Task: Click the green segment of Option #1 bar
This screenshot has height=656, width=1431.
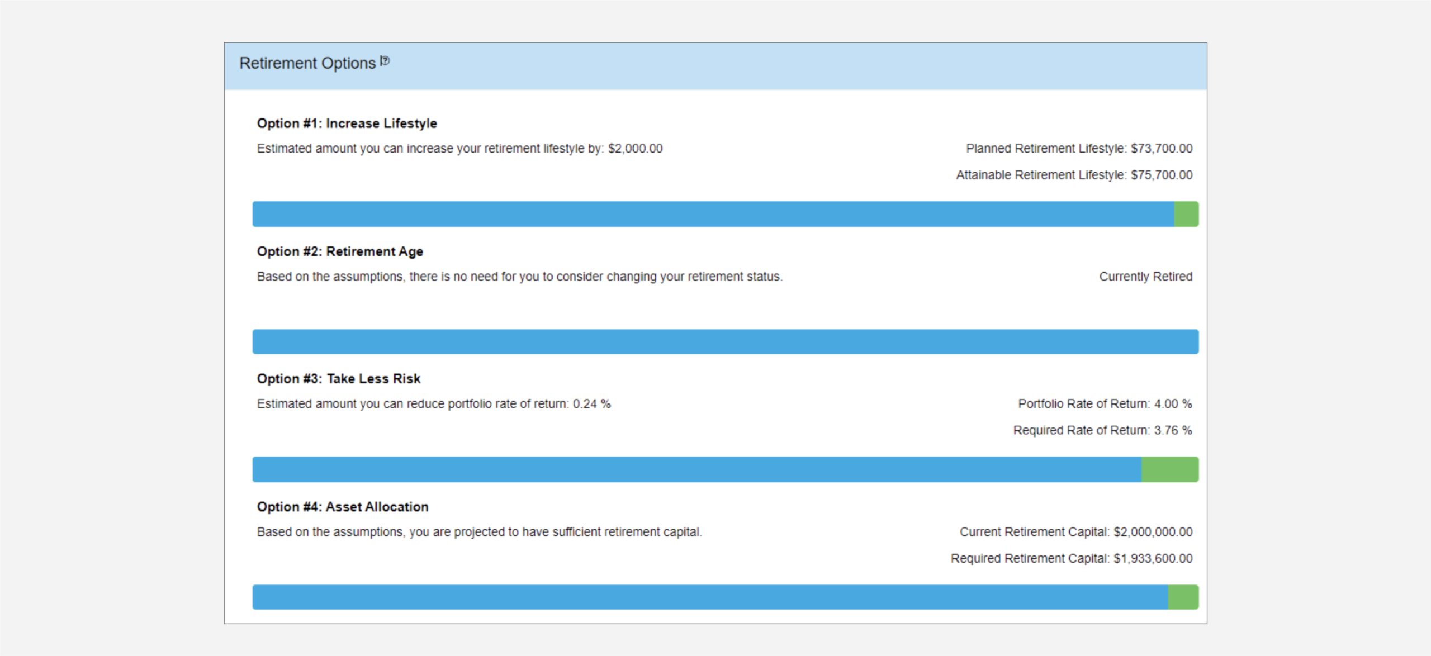Action: click(1186, 215)
